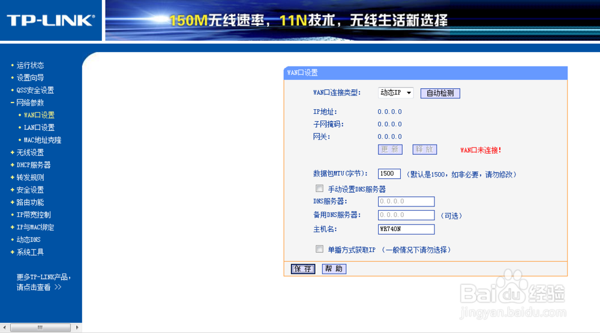
Task: Click the 备用DNS服务器 input field
Action: 406,215
